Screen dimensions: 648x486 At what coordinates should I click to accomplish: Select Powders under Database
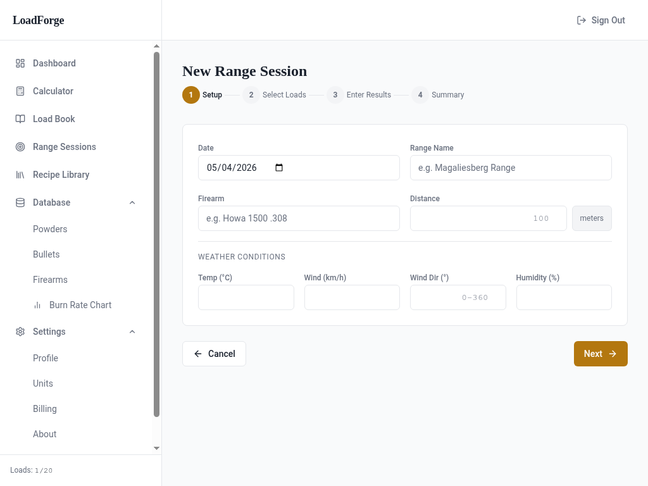pyautogui.click(x=50, y=229)
